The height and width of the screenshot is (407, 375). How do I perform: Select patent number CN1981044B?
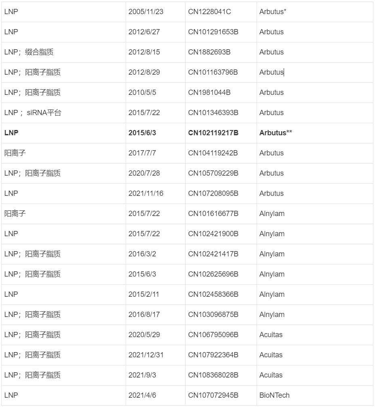(x=209, y=92)
